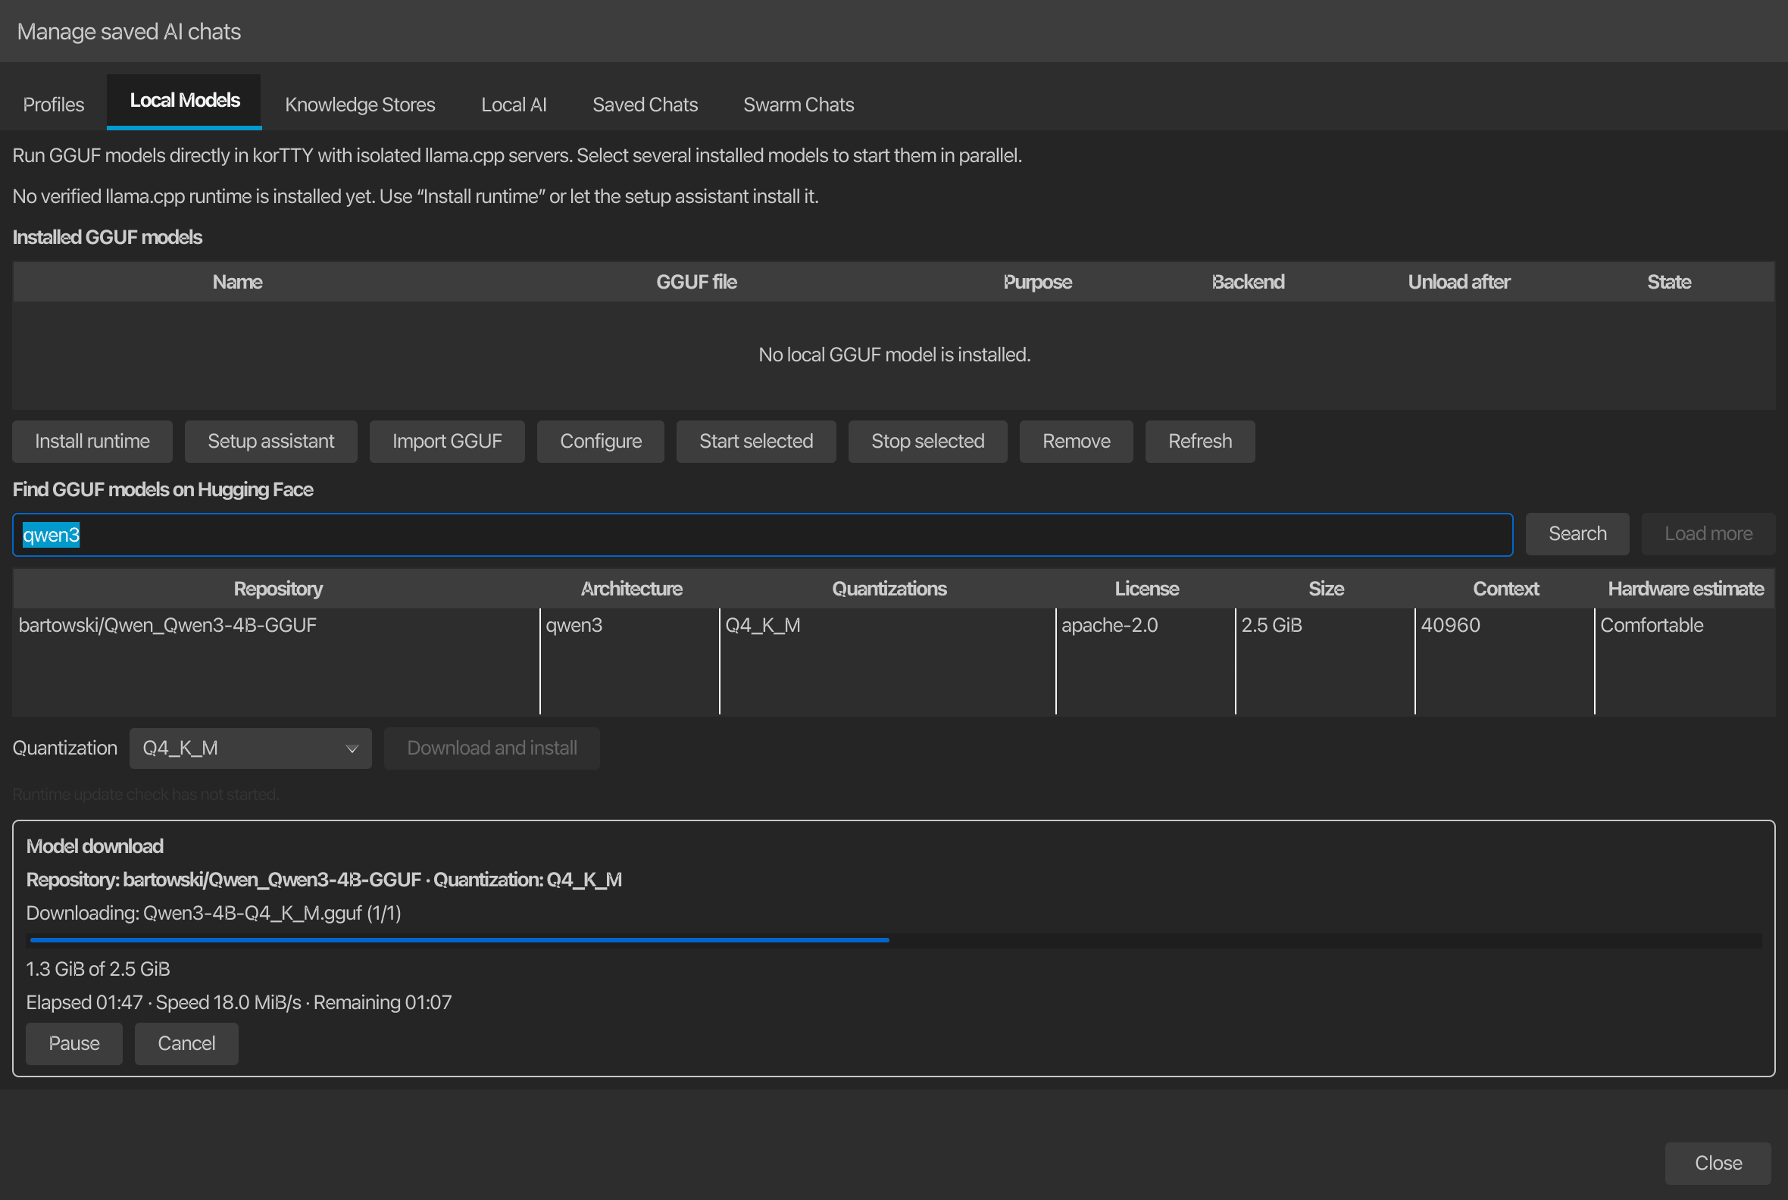Open the Quantization Q4_K_M dropdown
Screen dimensions: 1788x1200
tap(250, 748)
